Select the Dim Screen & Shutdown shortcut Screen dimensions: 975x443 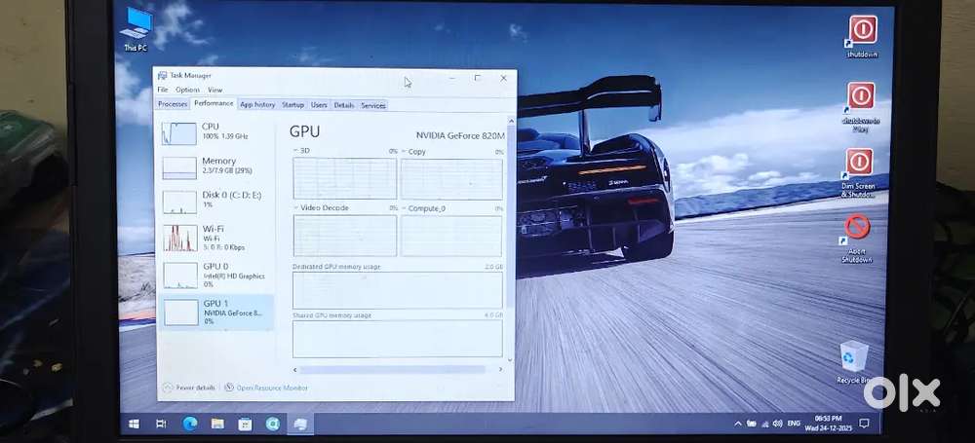tap(858, 165)
